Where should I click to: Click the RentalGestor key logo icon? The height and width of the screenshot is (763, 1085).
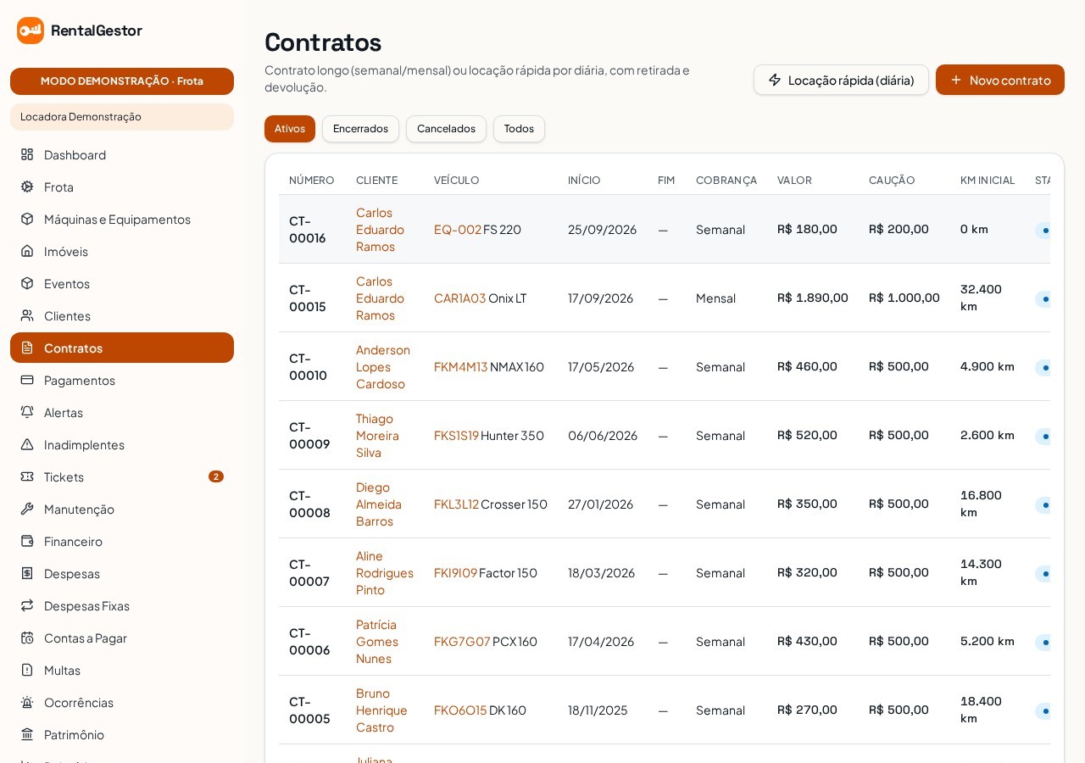(31, 31)
